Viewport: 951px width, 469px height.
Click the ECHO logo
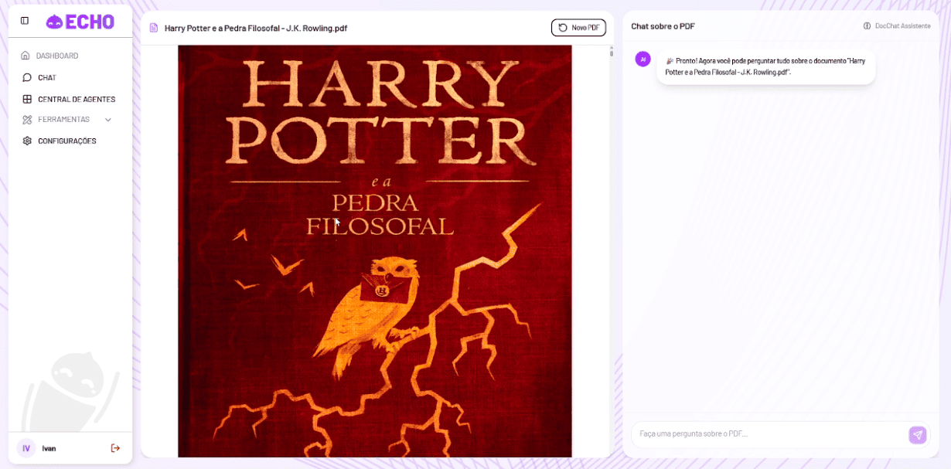point(80,22)
